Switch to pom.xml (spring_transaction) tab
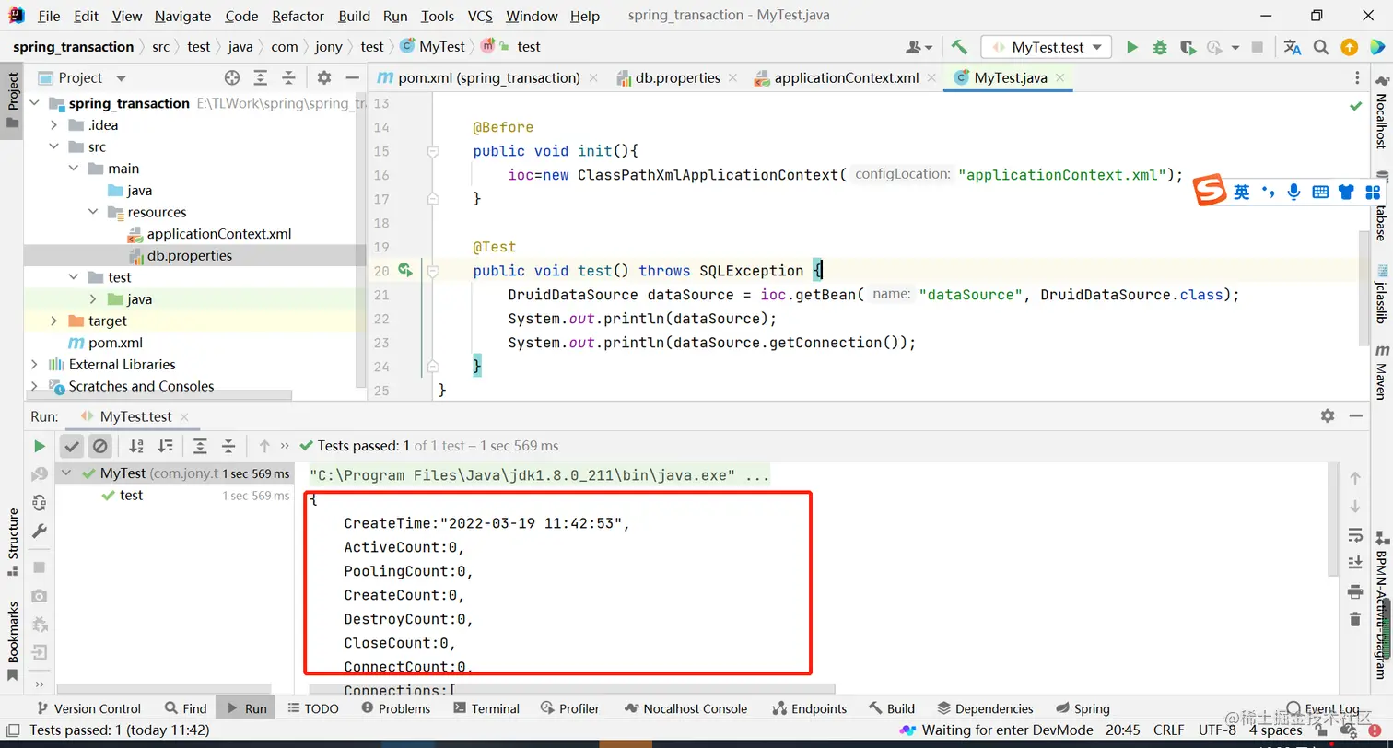Screen dimensions: 1393x748 tap(488, 78)
